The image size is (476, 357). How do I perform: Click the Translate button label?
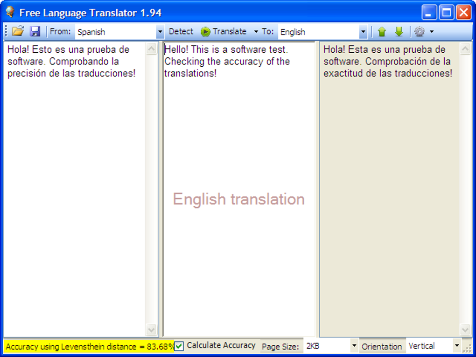230,31
